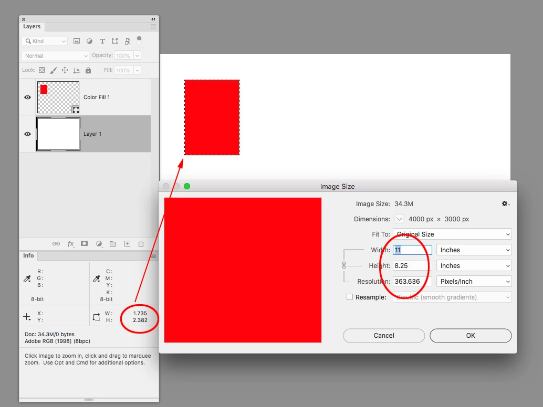This screenshot has height=407, width=543.
Task: Create new fill or adjustment layer icon
Action: tap(99, 244)
